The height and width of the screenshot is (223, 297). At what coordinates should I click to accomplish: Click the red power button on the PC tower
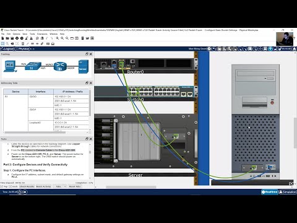pos(272,102)
